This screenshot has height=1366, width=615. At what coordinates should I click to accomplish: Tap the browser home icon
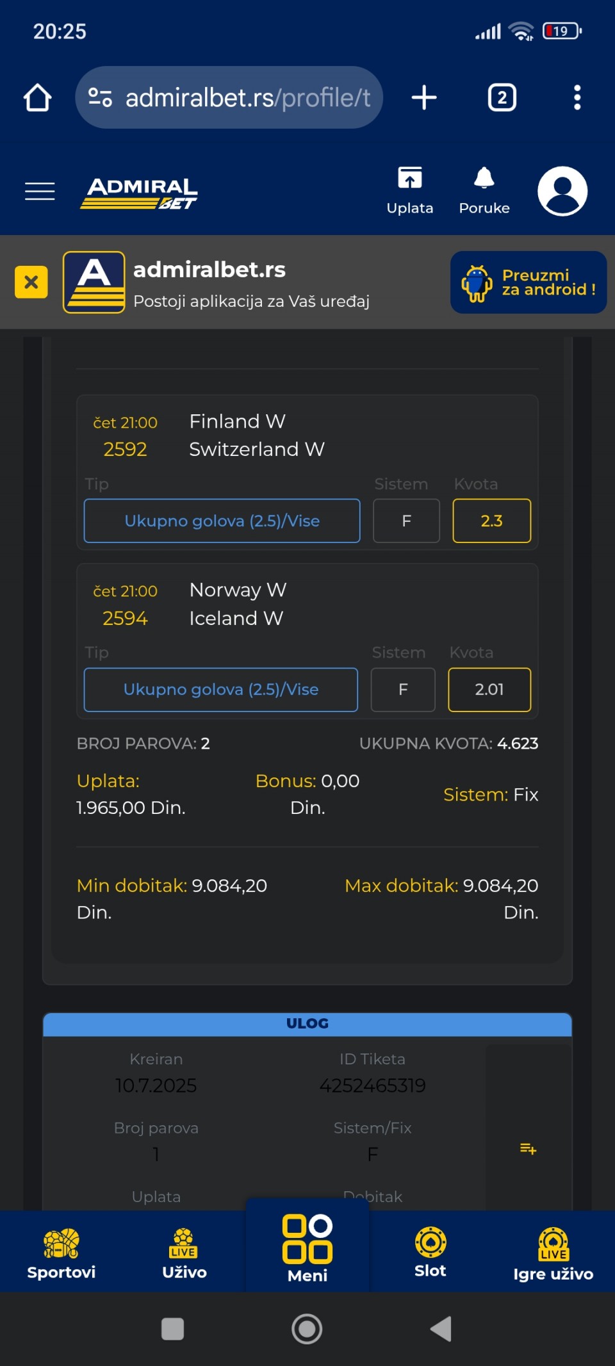[x=37, y=97]
